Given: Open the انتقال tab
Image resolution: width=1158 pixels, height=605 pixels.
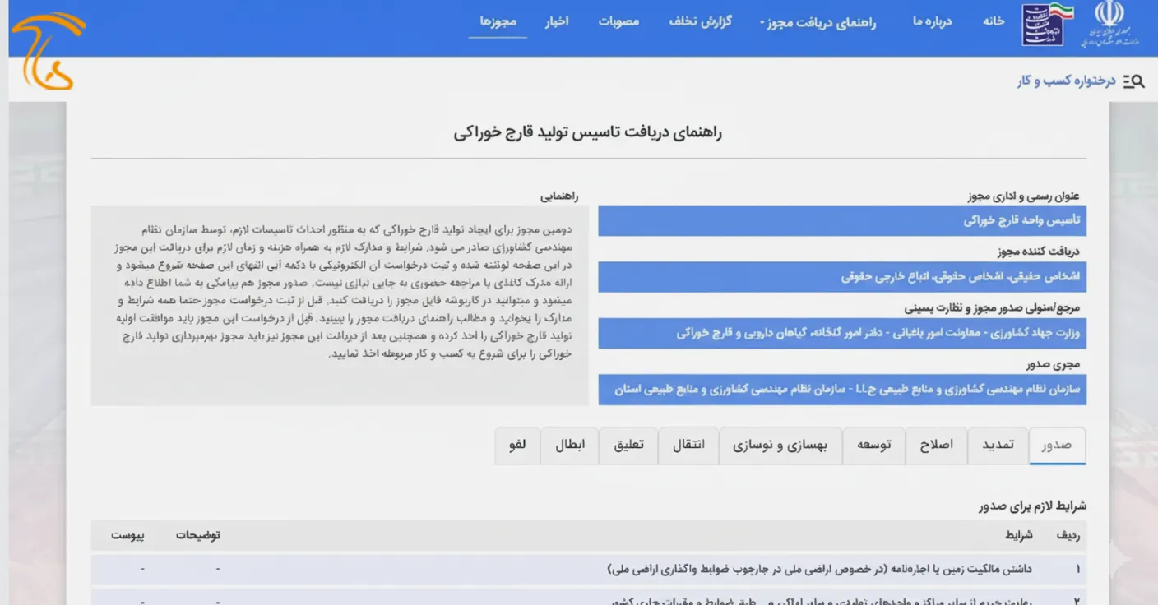Looking at the screenshot, I should (688, 445).
